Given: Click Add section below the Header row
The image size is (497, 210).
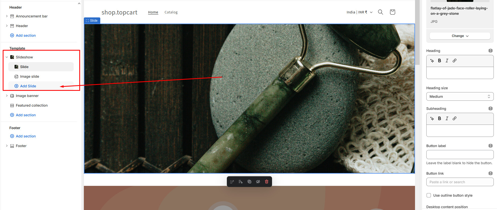Looking at the screenshot, I should (x=23, y=36).
